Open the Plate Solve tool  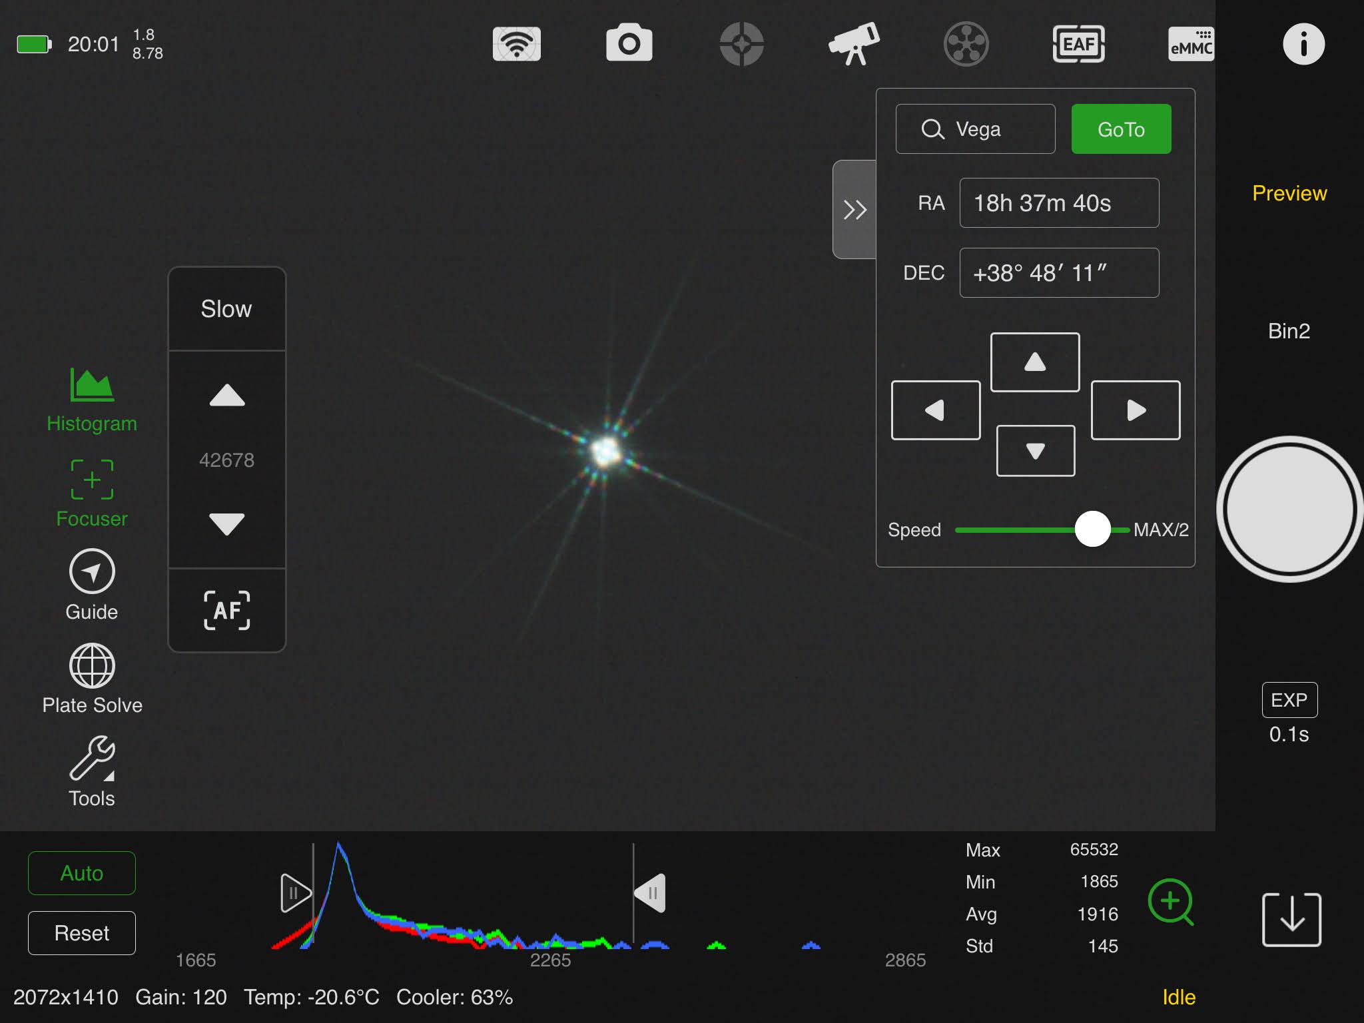tap(92, 679)
